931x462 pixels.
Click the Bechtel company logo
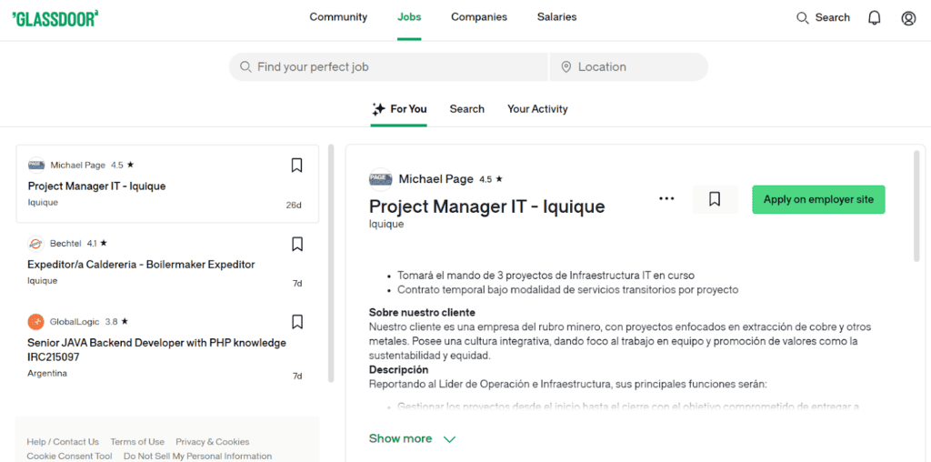click(36, 244)
